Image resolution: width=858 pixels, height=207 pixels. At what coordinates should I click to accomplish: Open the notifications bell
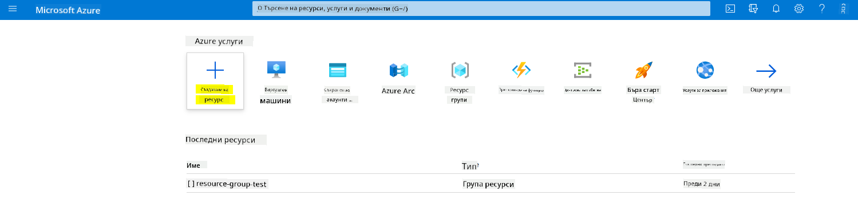776,9
